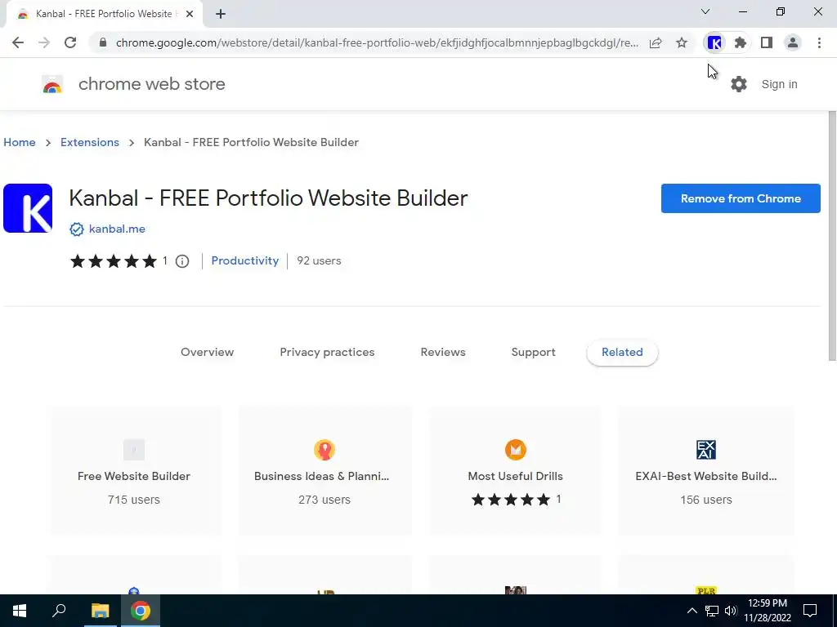The height and width of the screenshot is (627, 837).
Task: Go forward to the next page
Action: (44, 42)
